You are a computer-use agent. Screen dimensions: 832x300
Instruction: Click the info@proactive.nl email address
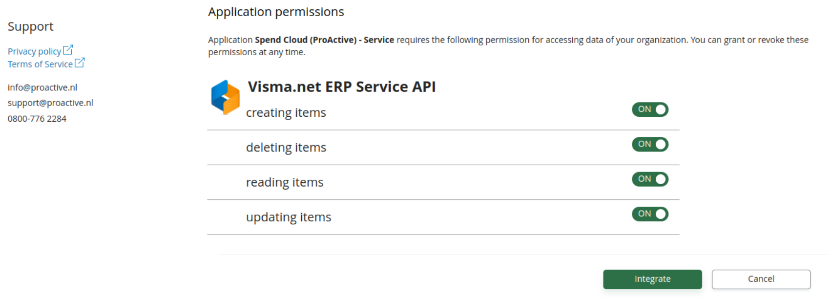coord(42,87)
